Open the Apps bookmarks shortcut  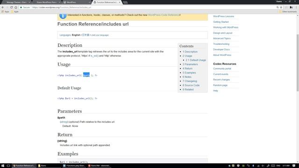[5, 12]
